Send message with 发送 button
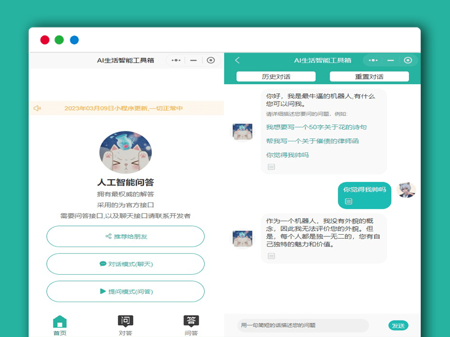 pos(398,326)
